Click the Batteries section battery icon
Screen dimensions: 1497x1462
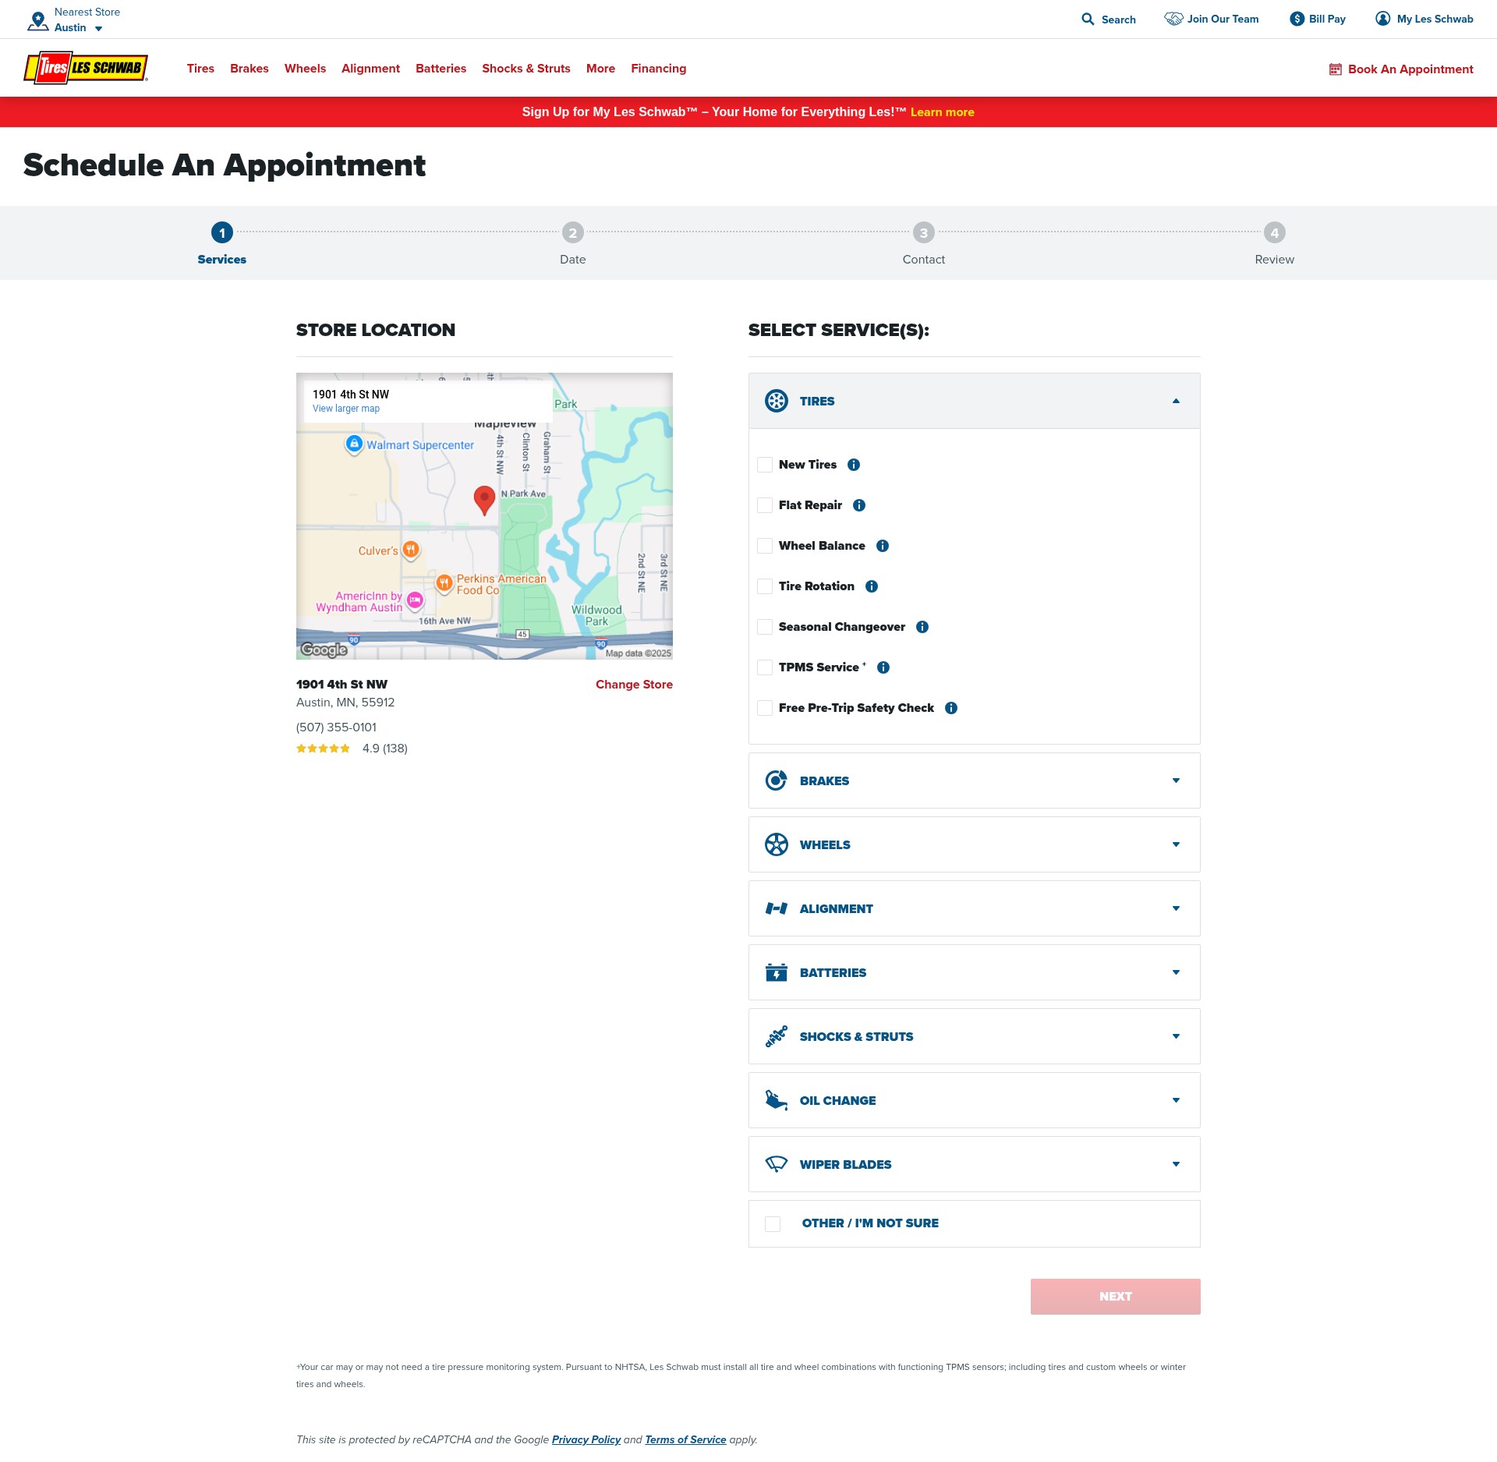coord(776,972)
